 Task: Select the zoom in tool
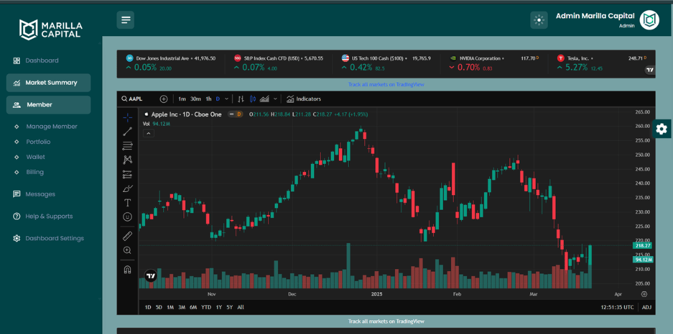click(x=128, y=250)
